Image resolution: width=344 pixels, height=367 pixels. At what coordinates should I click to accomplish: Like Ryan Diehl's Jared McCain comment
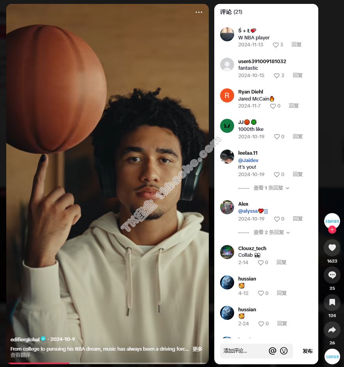pyautogui.click(x=273, y=106)
